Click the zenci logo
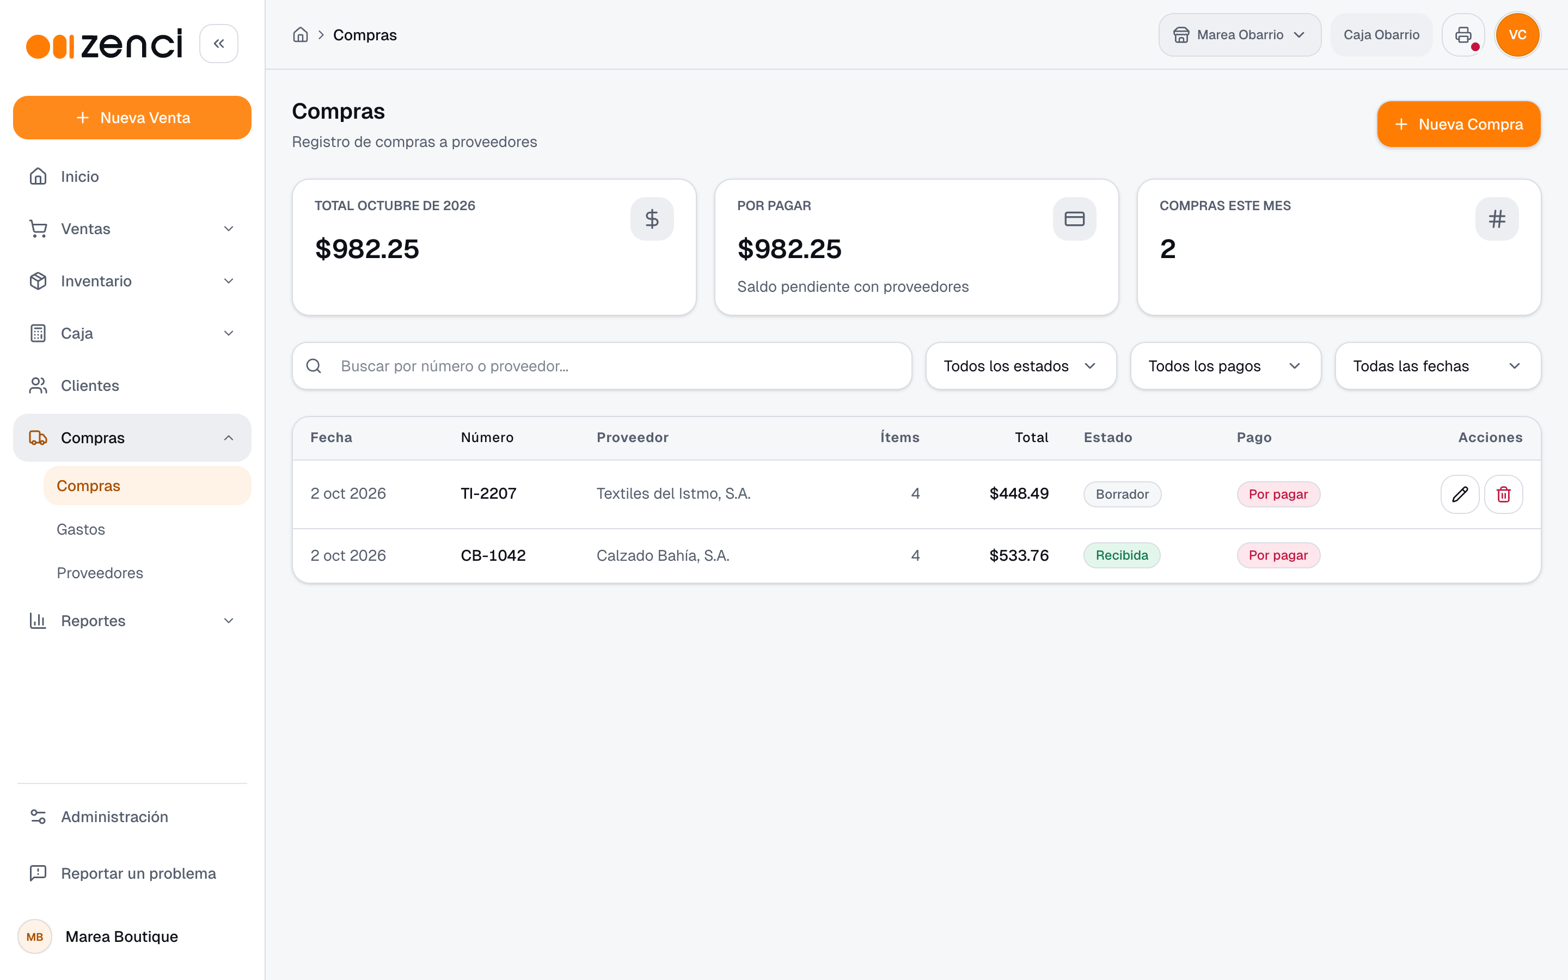 [105, 44]
